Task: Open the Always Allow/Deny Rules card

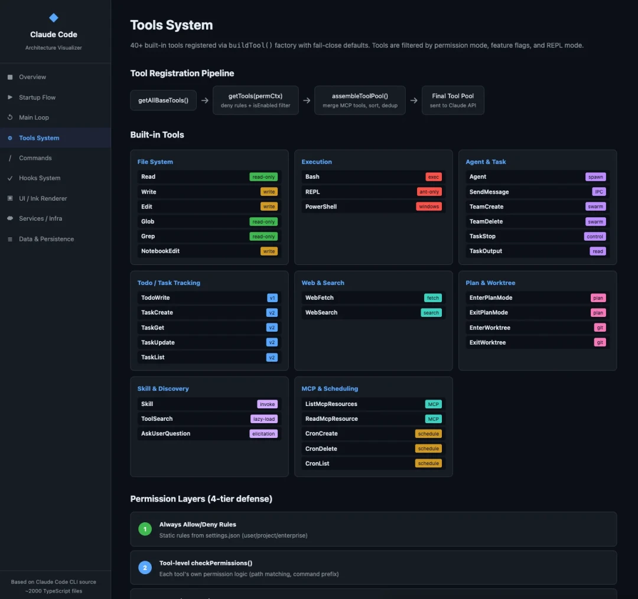Action: (x=373, y=529)
